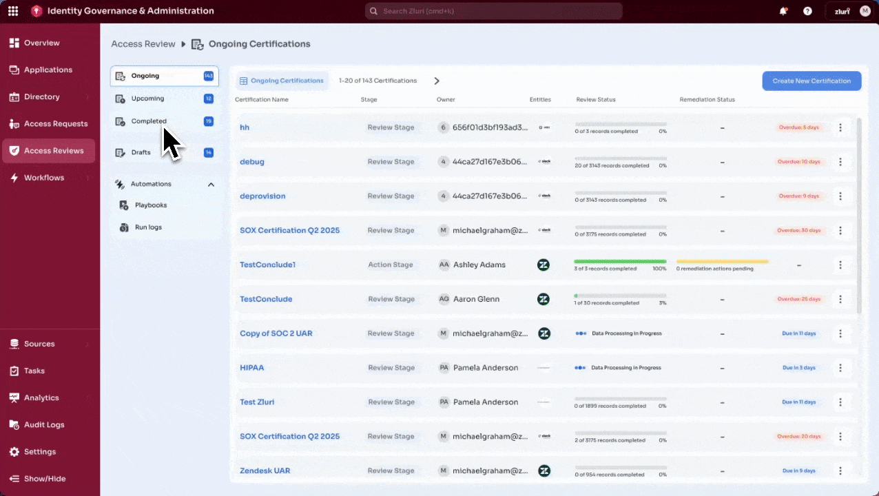The width and height of the screenshot is (879, 496).
Task: Click the Certification Name column header
Action: pos(262,100)
